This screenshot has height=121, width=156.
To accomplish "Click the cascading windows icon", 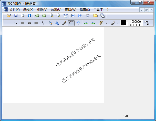I will point(102,16).
